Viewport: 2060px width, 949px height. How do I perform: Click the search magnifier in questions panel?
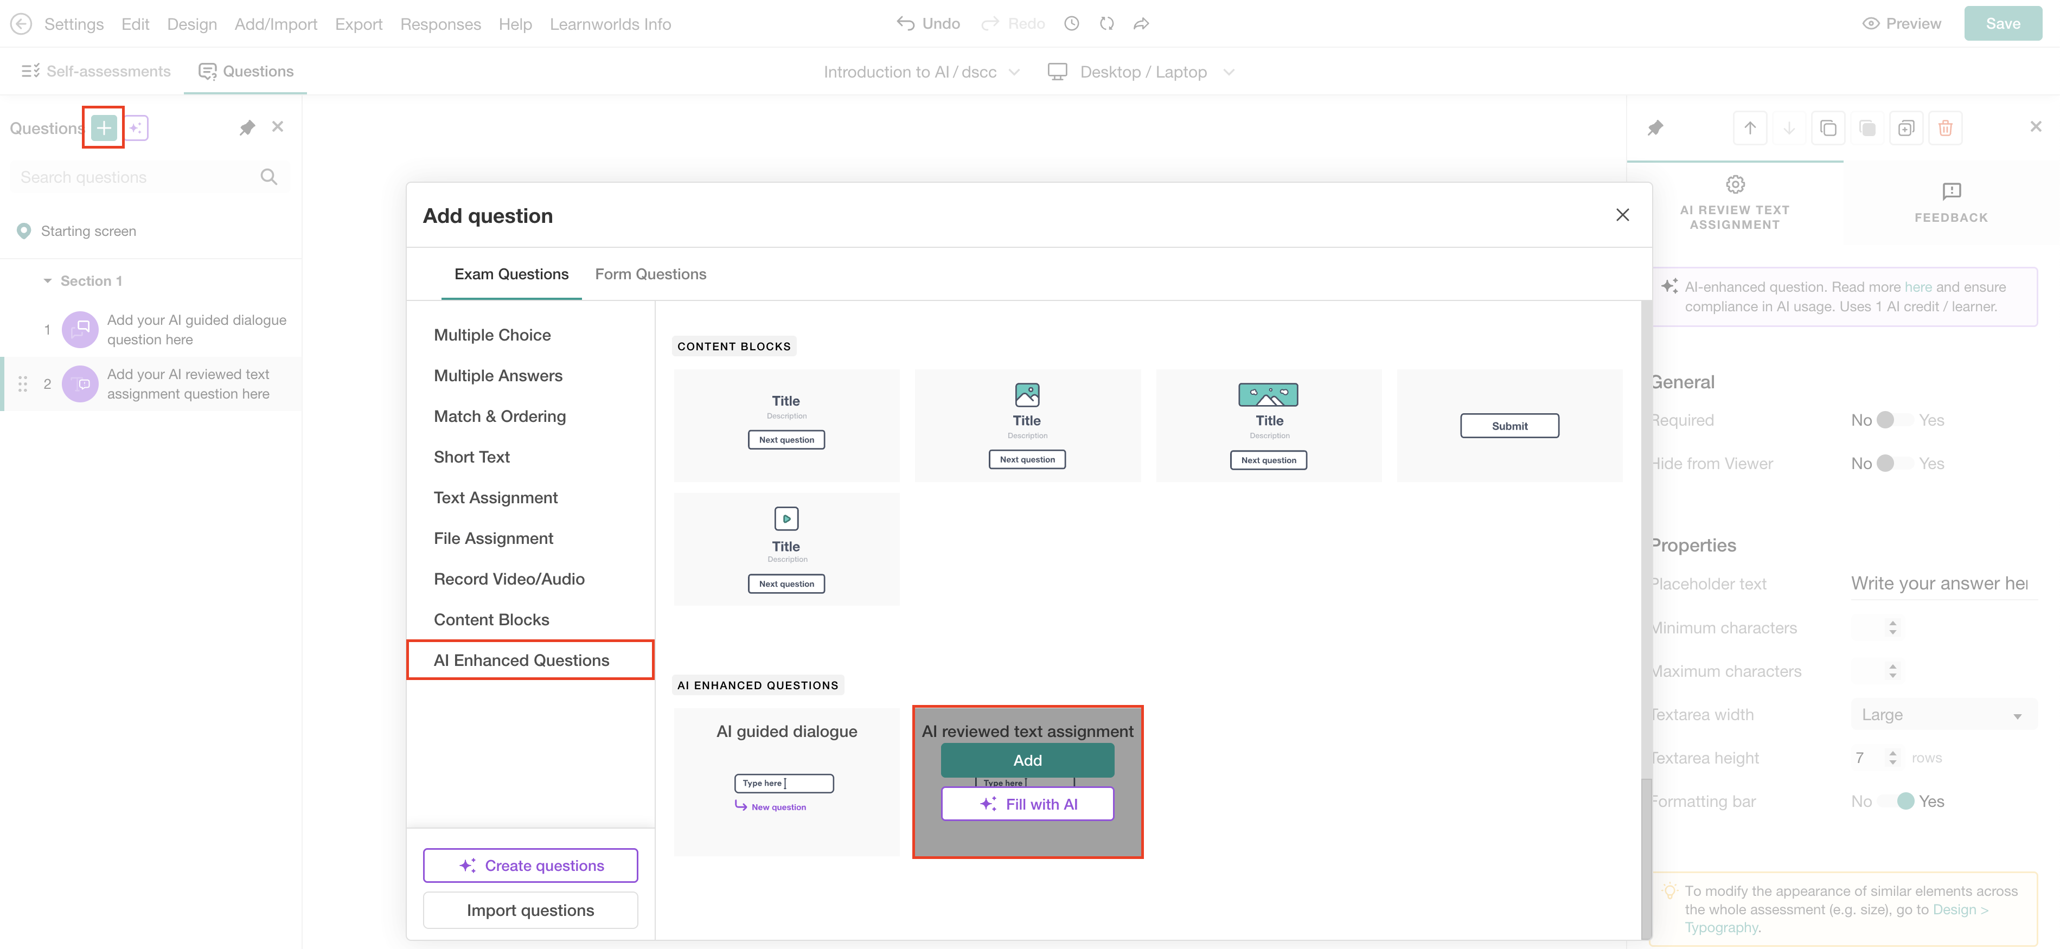pos(268,177)
